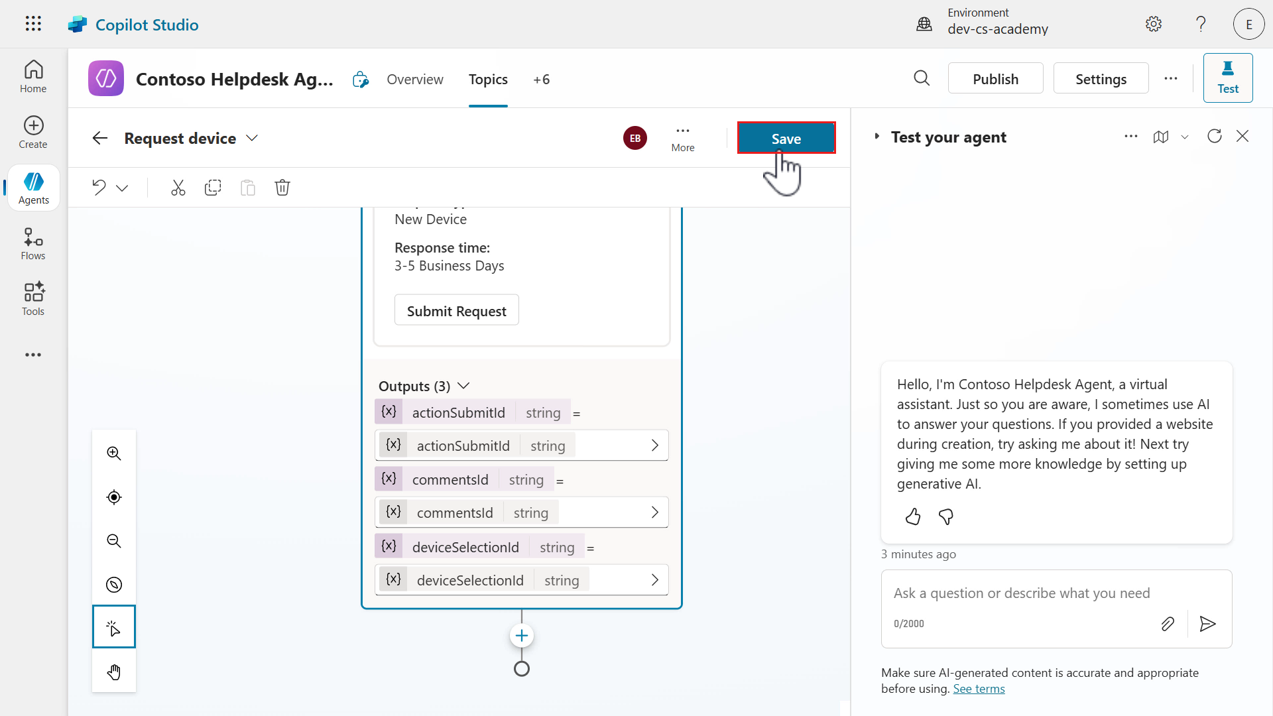Collapse the Outputs (3) section
Image resolution: width=1273 pixels, height=716 pixels.
pos(463,386)
